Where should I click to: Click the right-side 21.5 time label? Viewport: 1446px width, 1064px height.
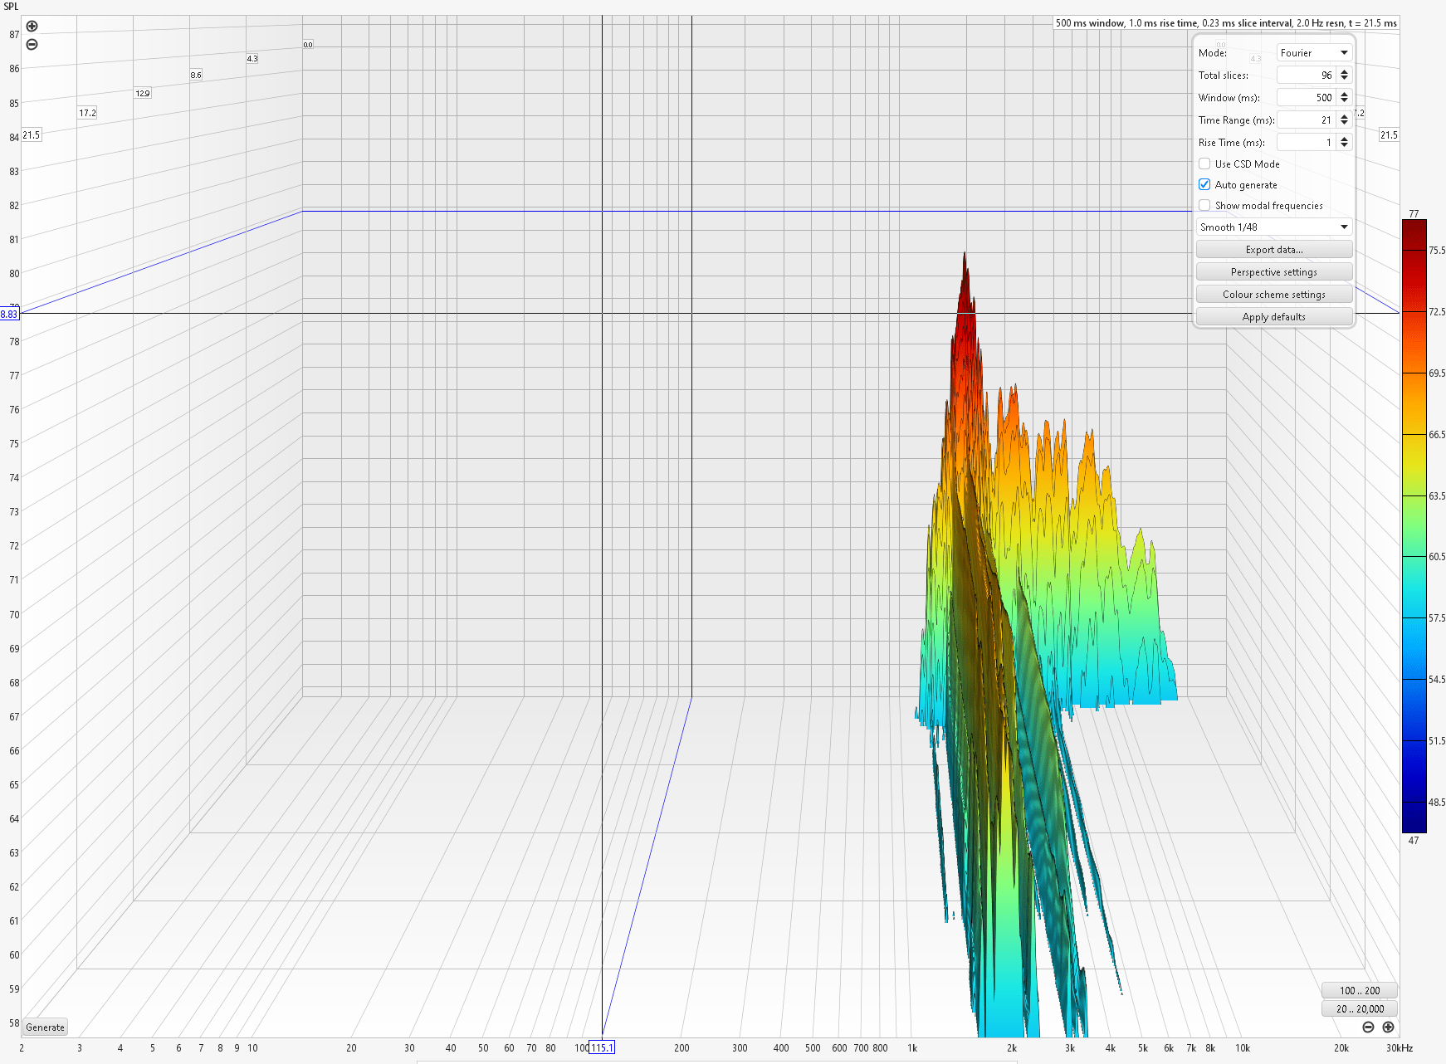[1389, 134]
